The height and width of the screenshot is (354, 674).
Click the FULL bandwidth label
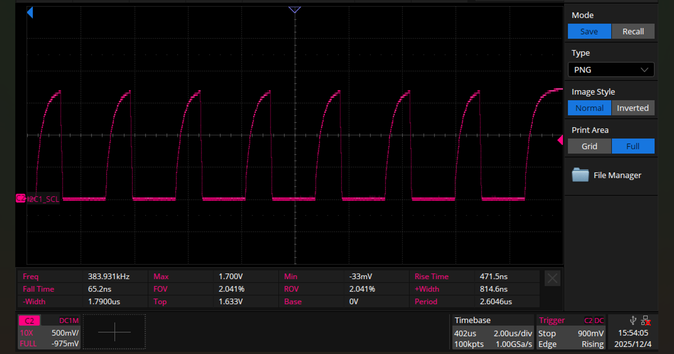coord(28,344)
